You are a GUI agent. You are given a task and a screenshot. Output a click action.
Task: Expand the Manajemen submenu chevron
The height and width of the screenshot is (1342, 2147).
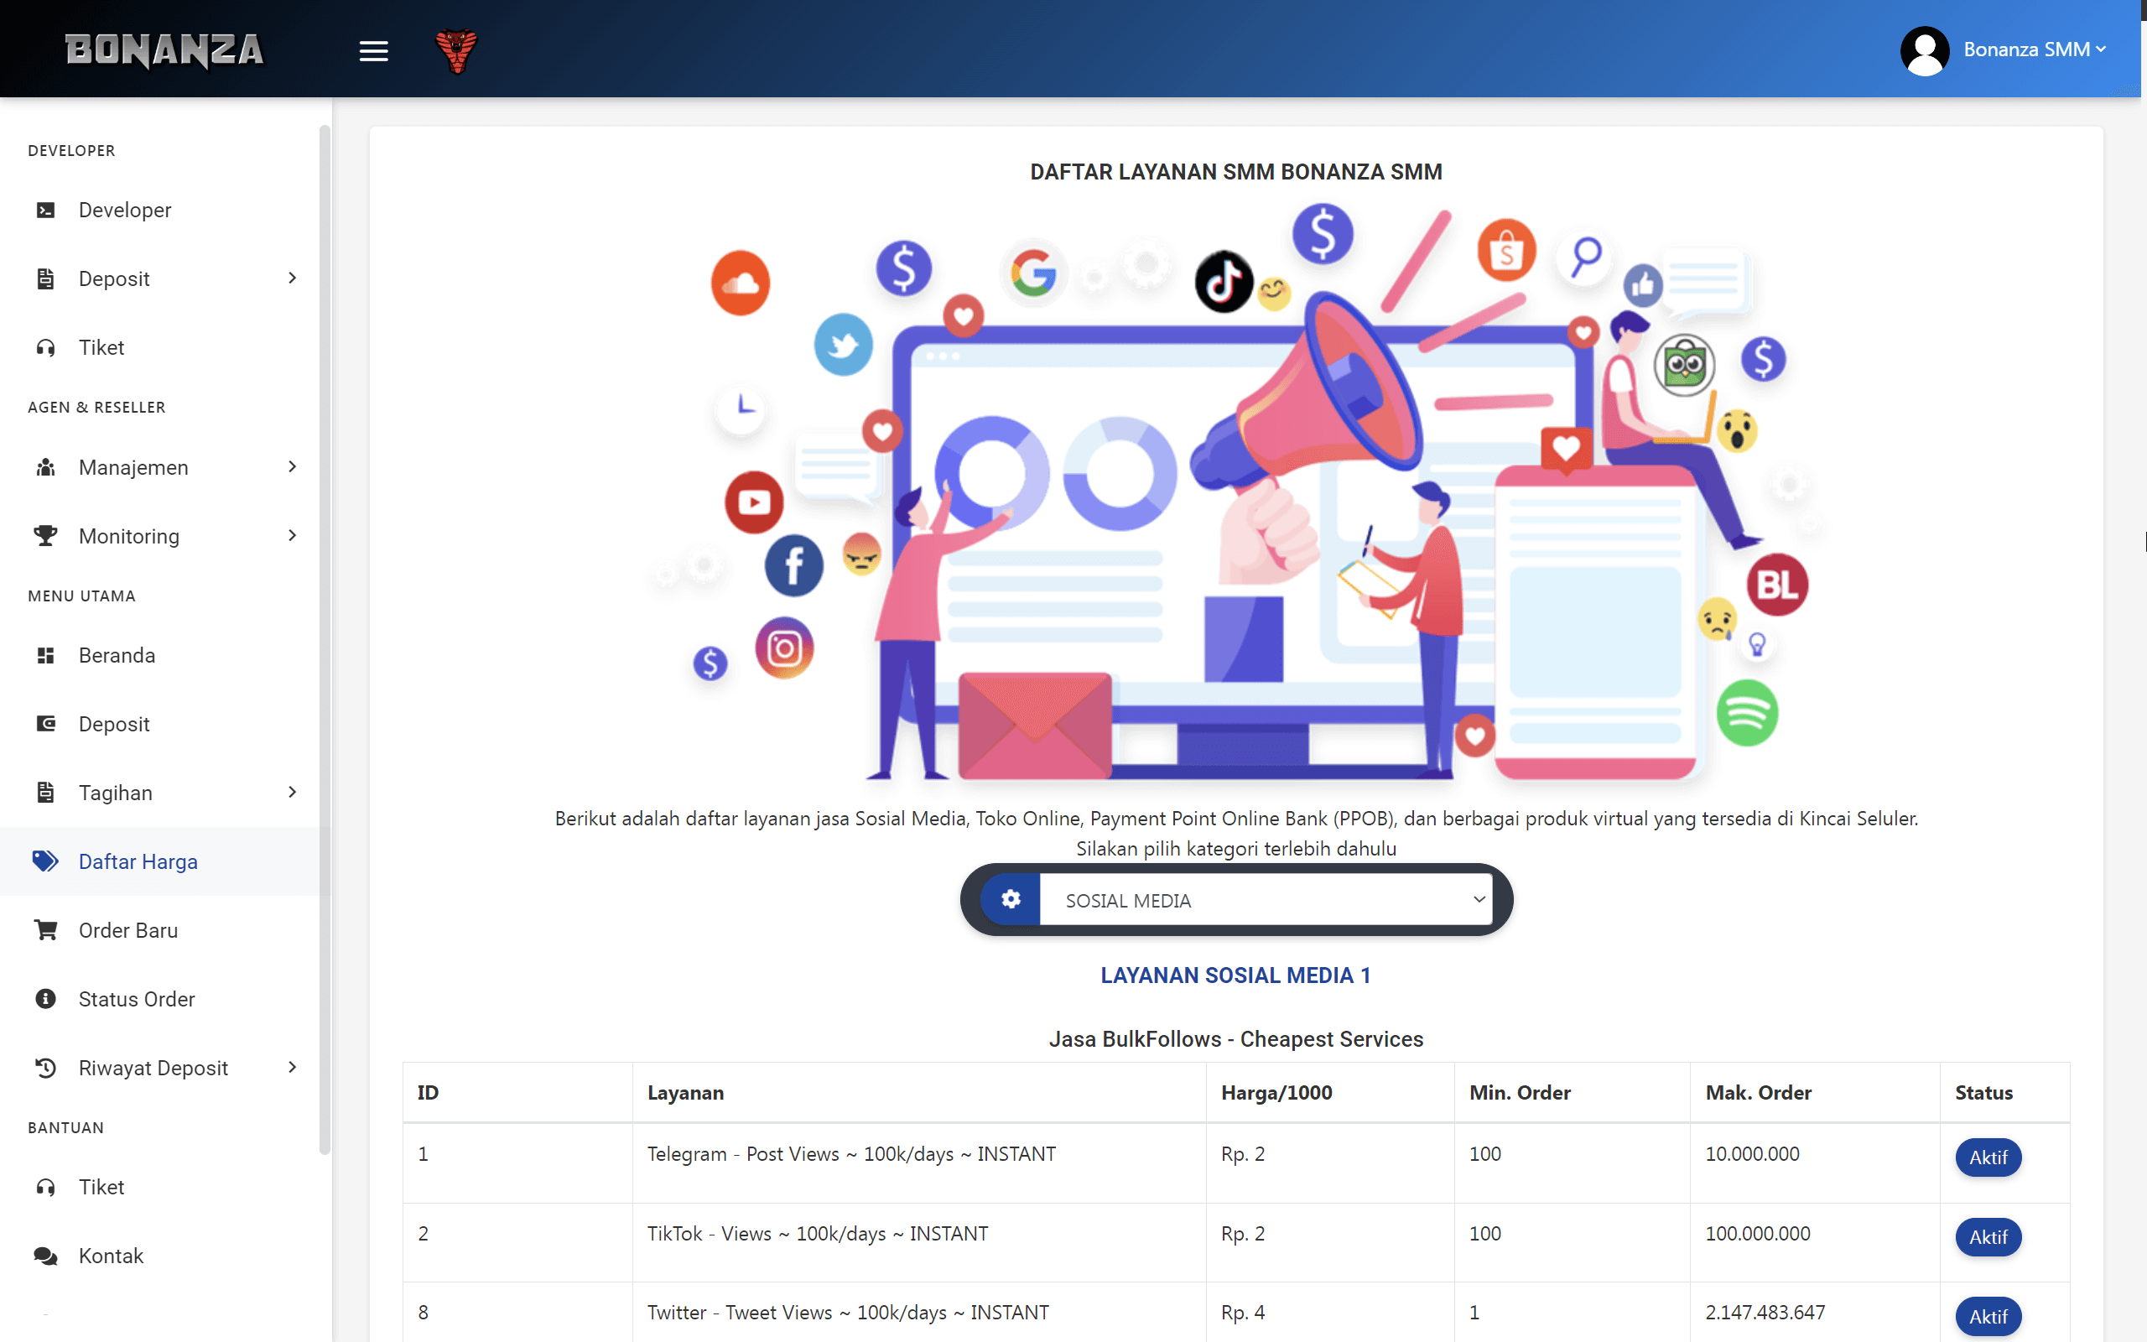pos(293,467)
